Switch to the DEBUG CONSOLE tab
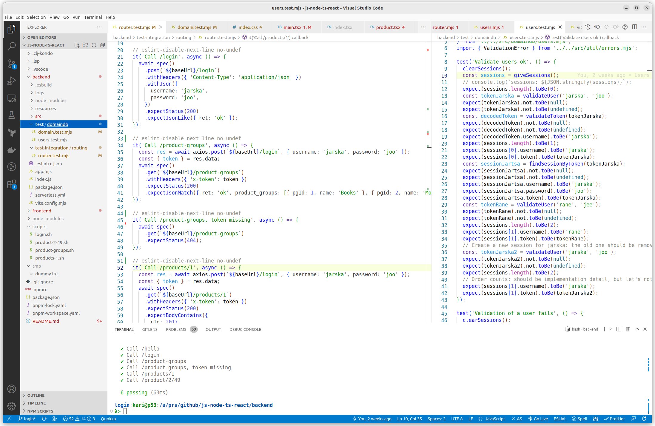The height and width of the screenshot is (426, 655). pos(245,329)
